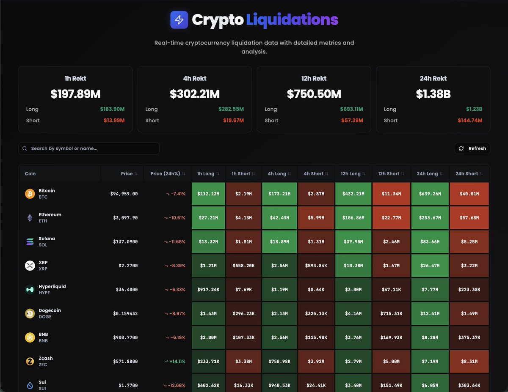Image resolution: width=508 pixels, height=392 pixels.
Task: Click the Crypto Liquidations lightning bolt logo
Action: [179, 19]
